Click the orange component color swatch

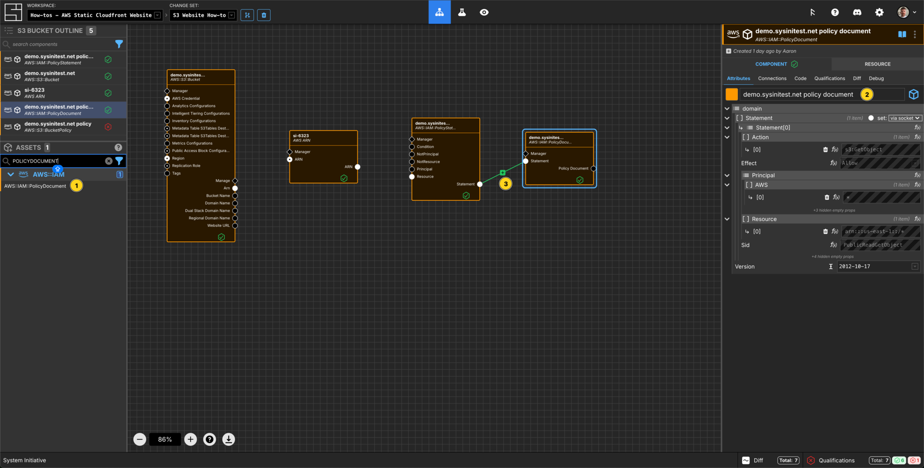pos(732,94)
